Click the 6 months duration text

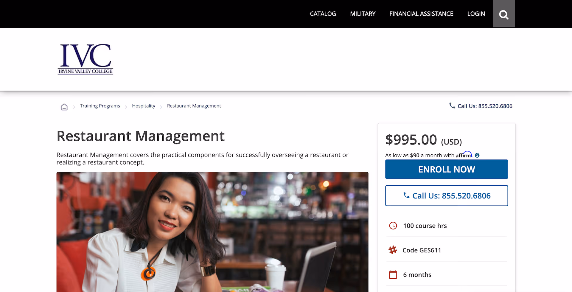point(417,275)
